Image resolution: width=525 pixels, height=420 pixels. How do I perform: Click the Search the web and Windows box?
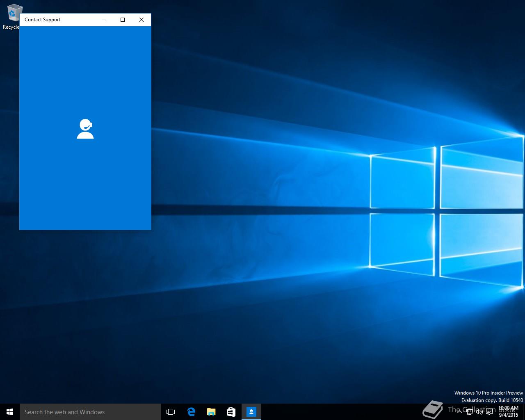(90, 412)
